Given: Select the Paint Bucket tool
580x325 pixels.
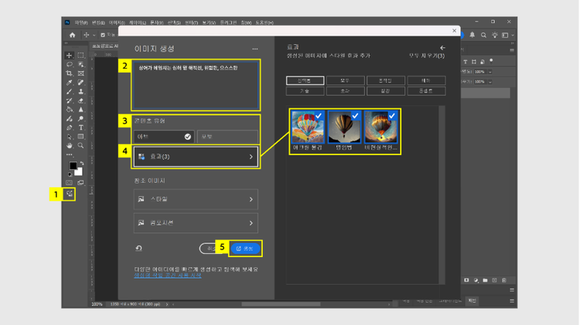Looking at the screenshot, I should click(x=69, y=110).
